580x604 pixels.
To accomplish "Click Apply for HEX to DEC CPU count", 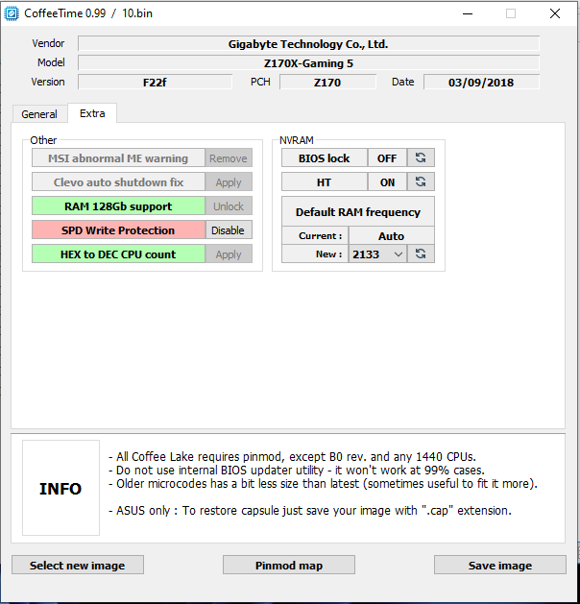I will click(x=229, y=254).
